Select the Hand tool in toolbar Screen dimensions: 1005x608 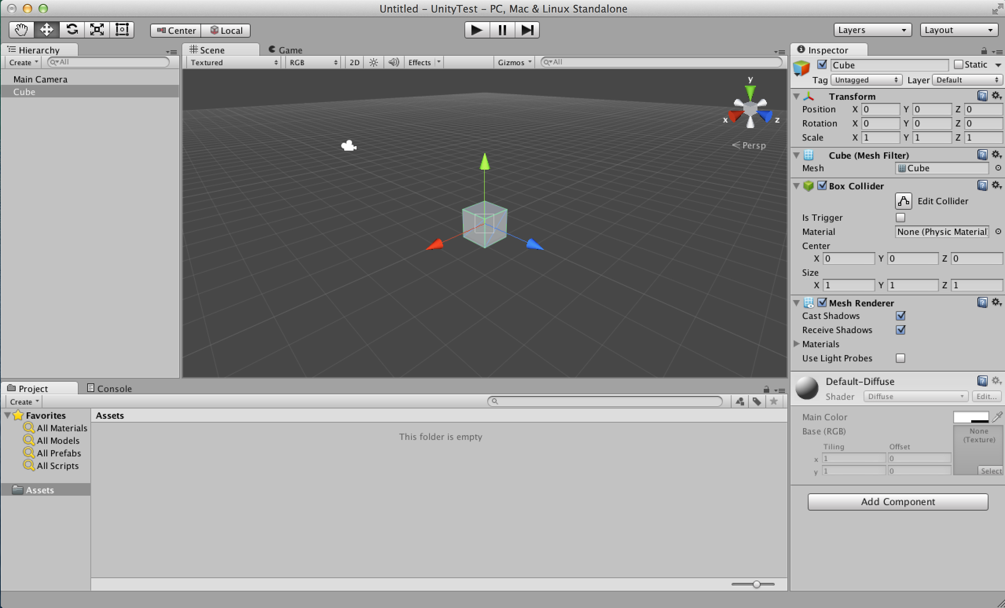tap(21, 30)
